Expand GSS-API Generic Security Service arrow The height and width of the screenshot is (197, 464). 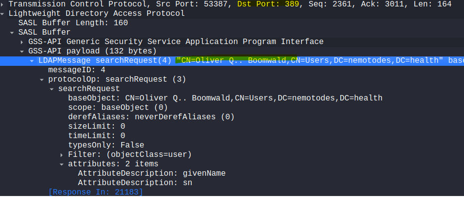pyautogui.click(x=22, y=42)
